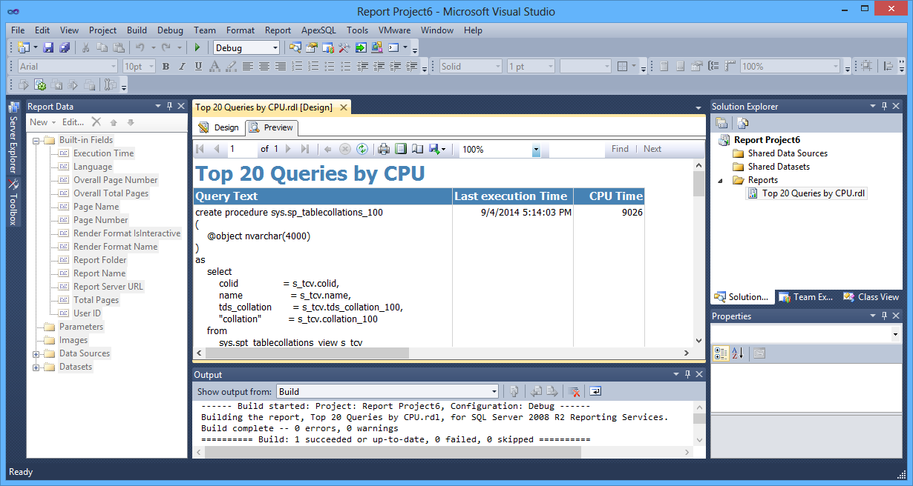Click the Print report icon
The height and width of the screenshot is (486, 913).
(384, 149)
